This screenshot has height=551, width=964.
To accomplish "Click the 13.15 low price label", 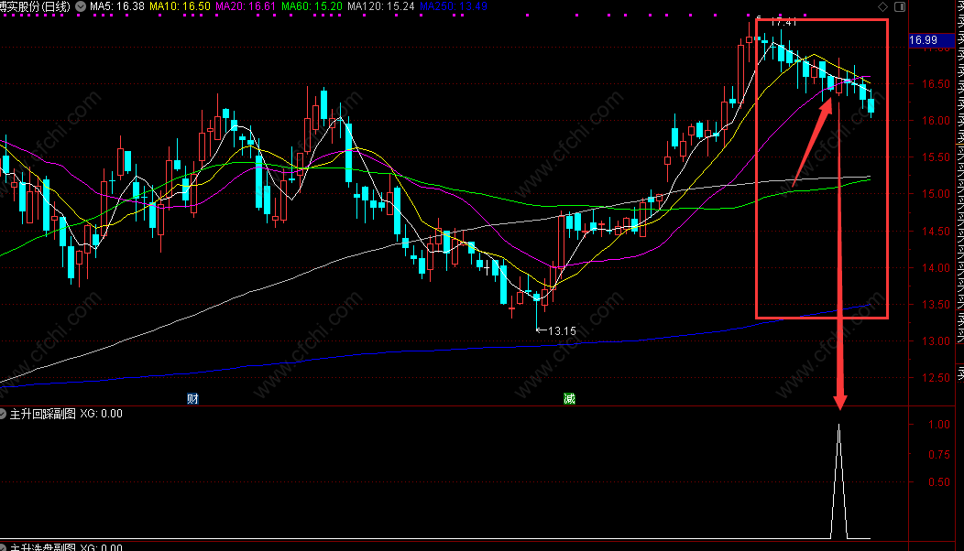I will 562,331.
